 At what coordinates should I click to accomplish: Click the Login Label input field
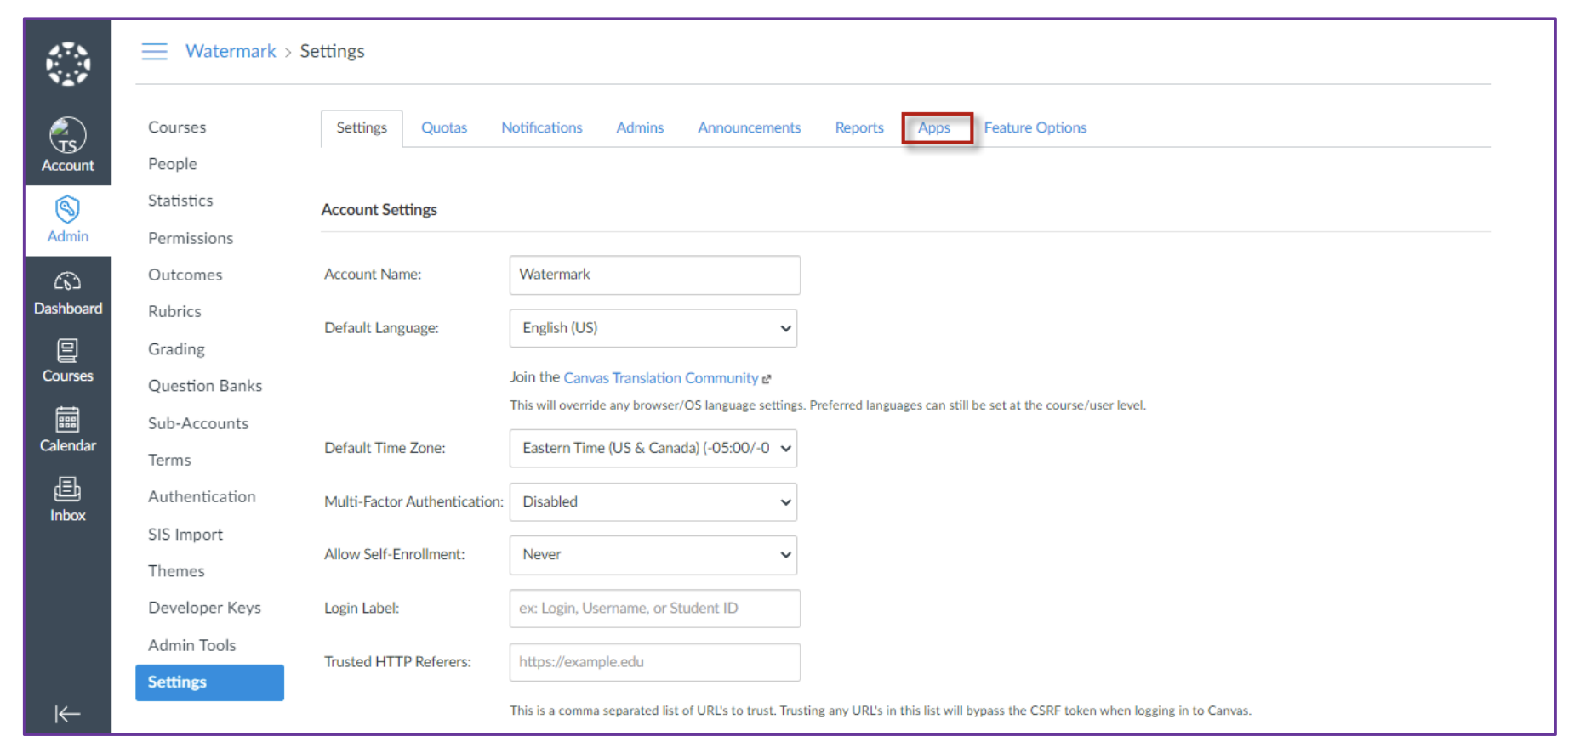click(655, 609)
